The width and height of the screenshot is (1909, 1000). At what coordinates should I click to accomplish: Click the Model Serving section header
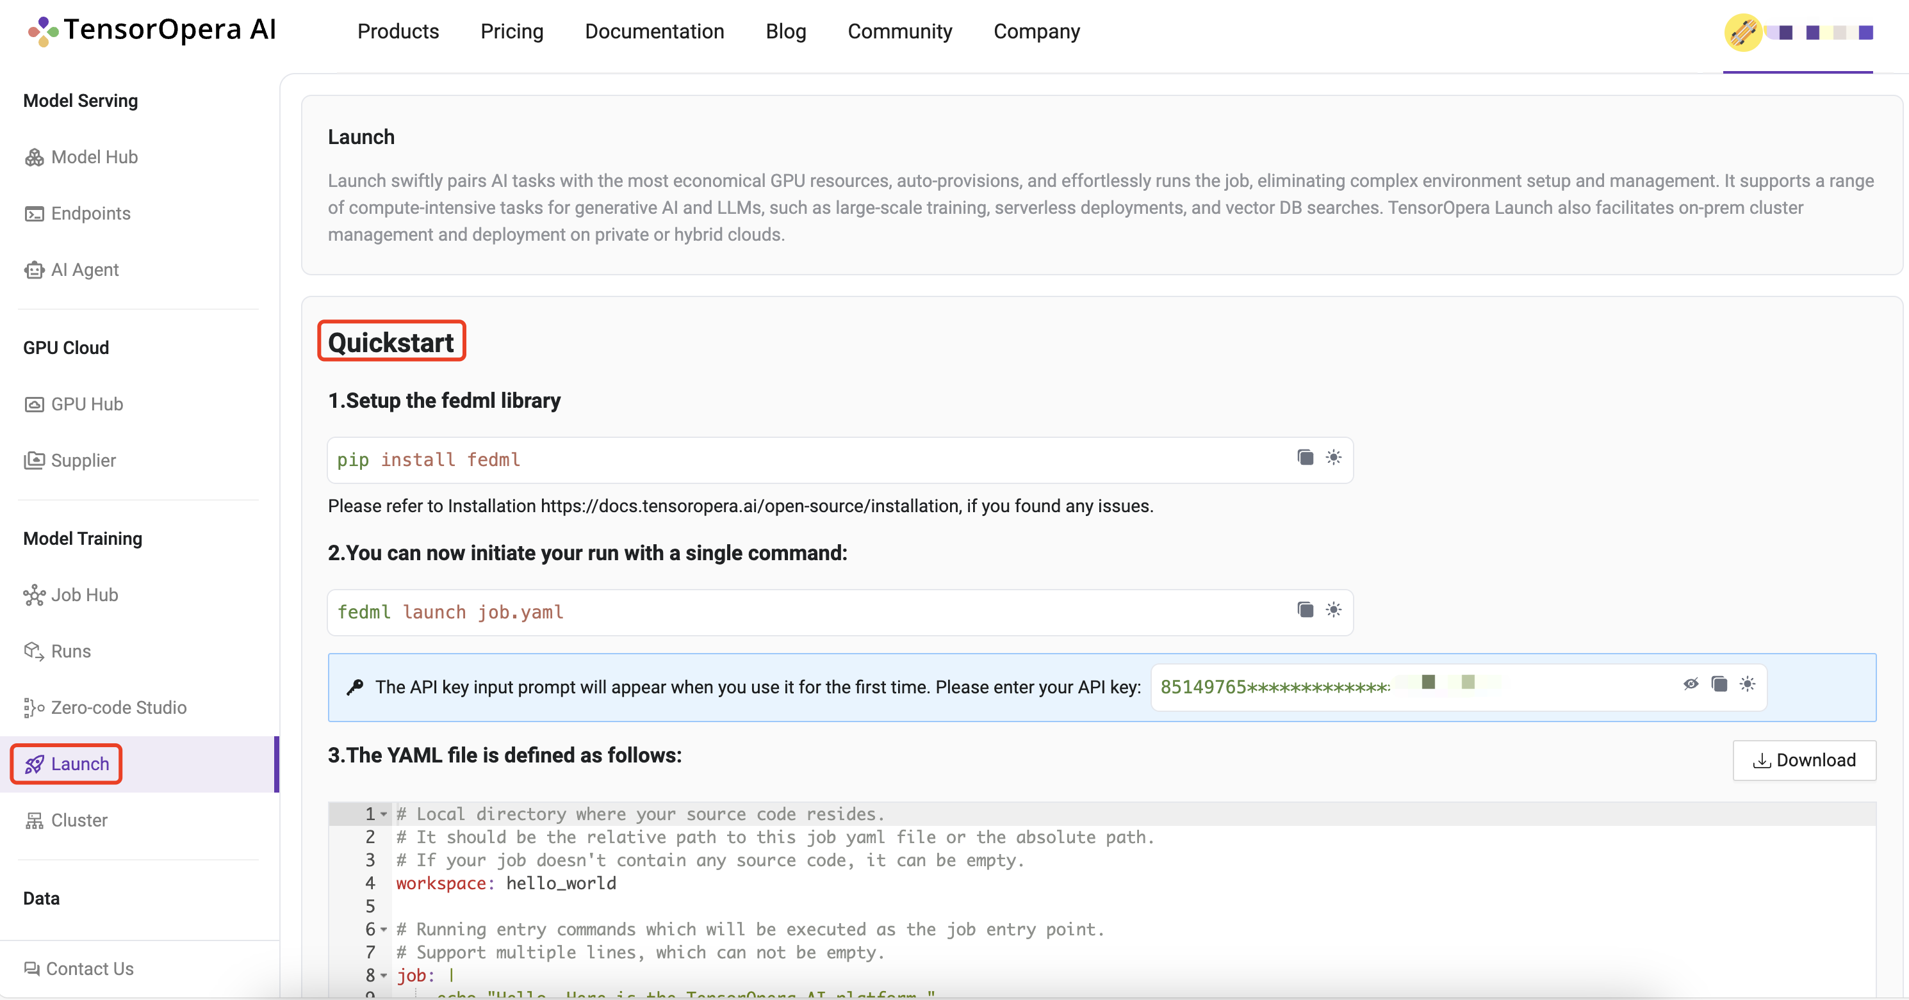80,101
